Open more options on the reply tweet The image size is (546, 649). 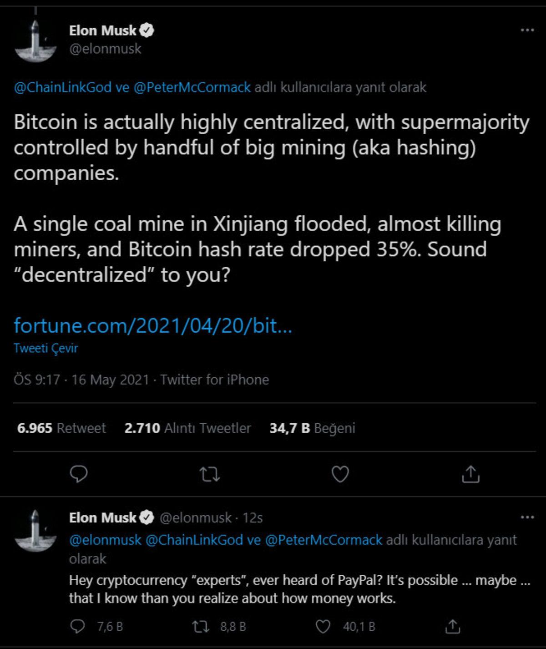click(x=527, y=517)
